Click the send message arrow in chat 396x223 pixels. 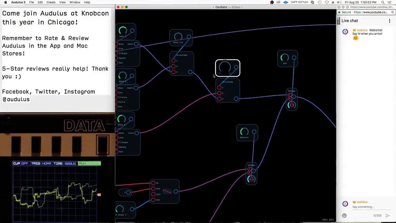tap(388, 216)
